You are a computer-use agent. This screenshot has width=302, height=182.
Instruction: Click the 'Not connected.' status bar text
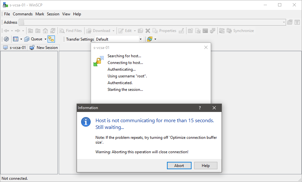coord(15,178)
